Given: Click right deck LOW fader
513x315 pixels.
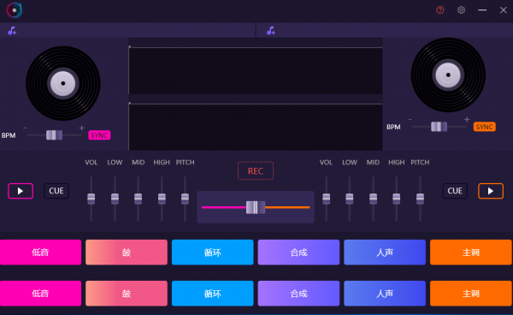Looking at the screenshot, I should point(350,199).
